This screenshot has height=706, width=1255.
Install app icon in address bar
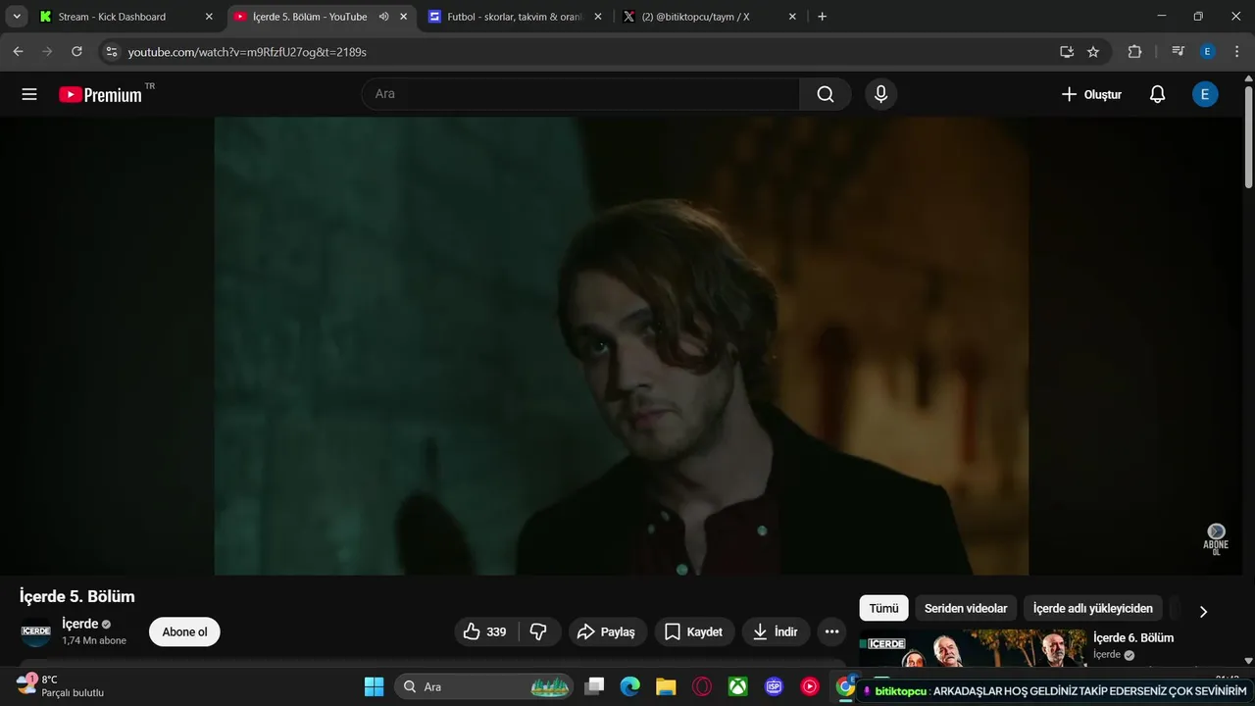pos(1067,51)
